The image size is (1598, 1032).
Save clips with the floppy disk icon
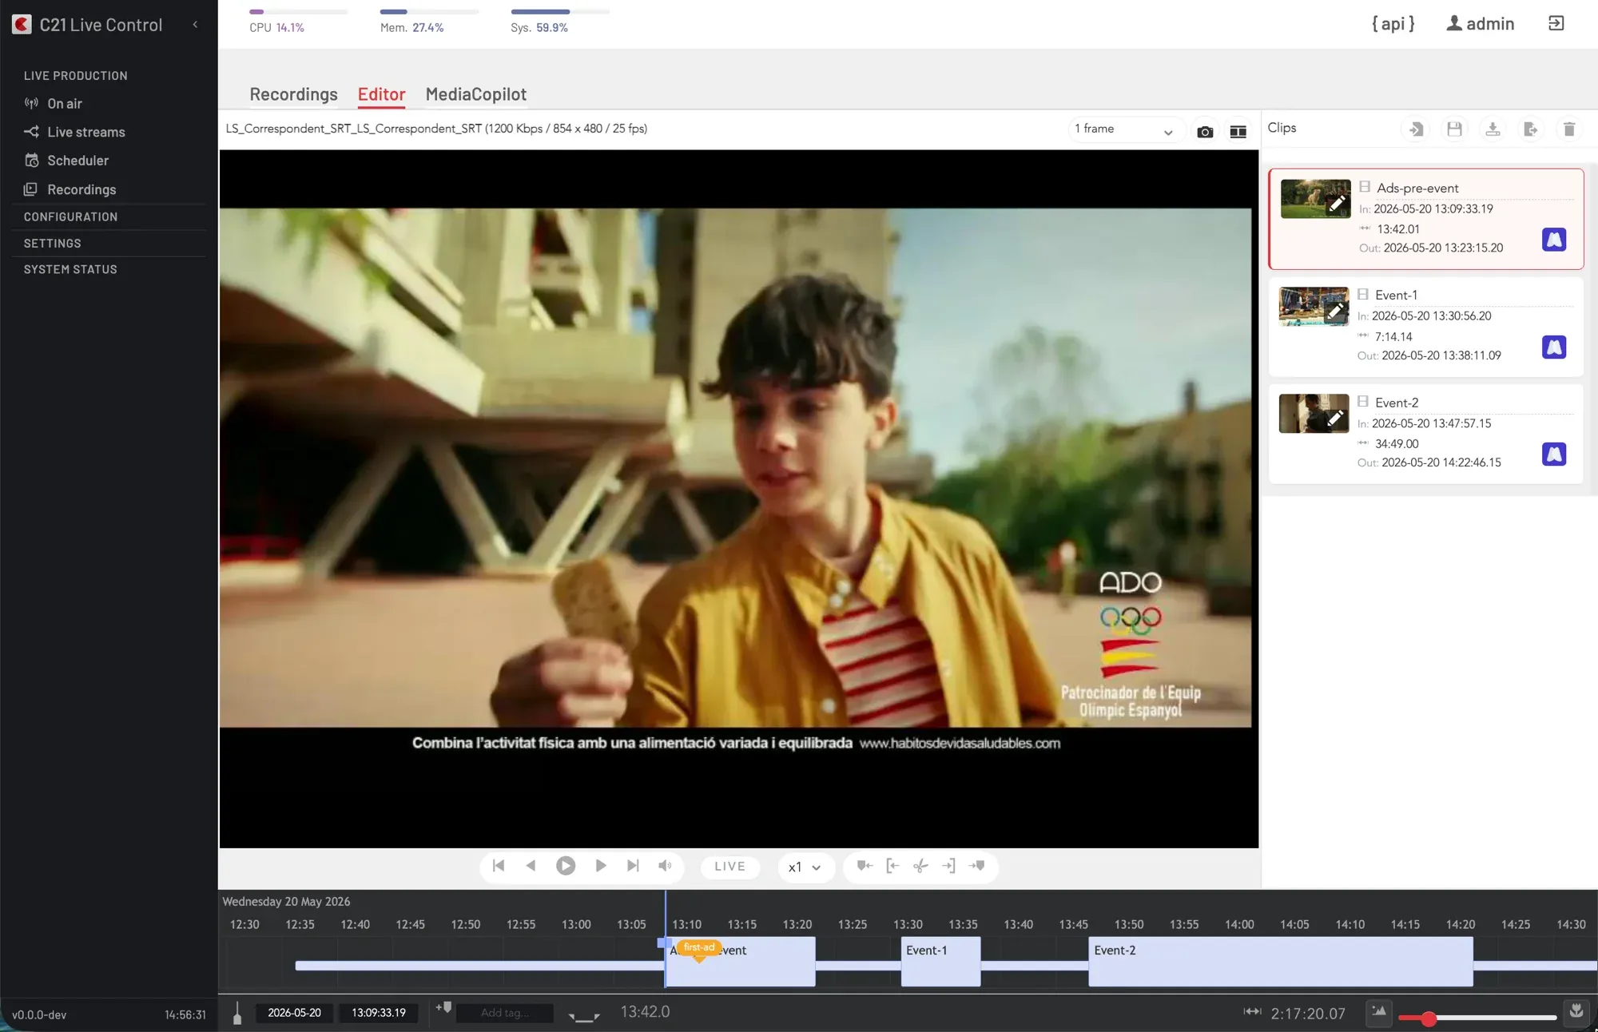[x=1454, y=129]
